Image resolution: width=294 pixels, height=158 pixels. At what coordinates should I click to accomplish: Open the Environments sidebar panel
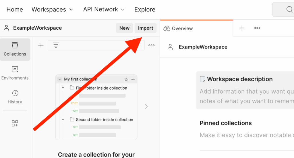point(15,73)
